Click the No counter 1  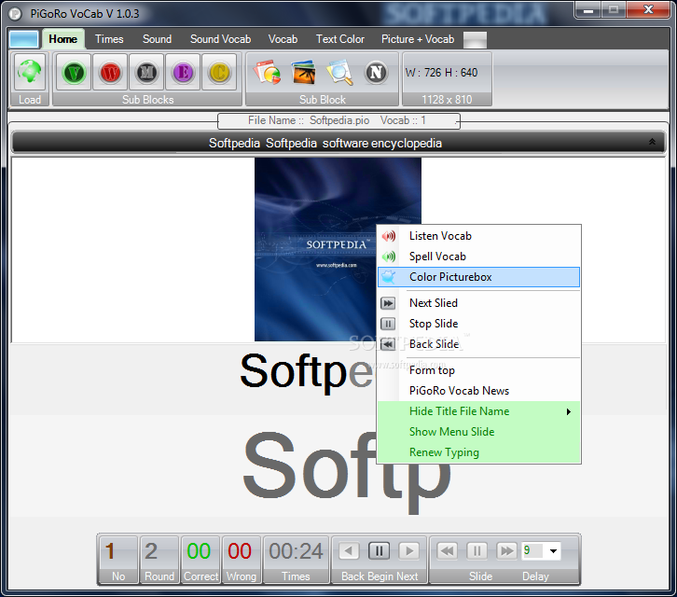[x=110, y=551]
